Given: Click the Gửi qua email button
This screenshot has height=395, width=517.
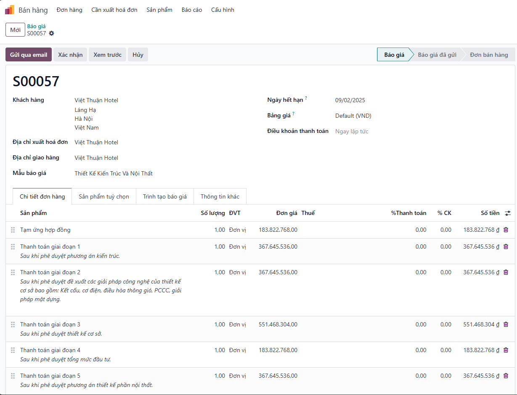Looking at the screenshot, I should [x=29, y=55].
